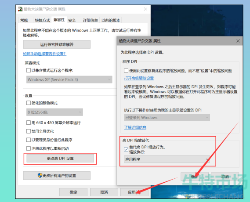Click 确定 in the main properties window
This screenshot has height=202, width=250.
[x=73, y=192]
